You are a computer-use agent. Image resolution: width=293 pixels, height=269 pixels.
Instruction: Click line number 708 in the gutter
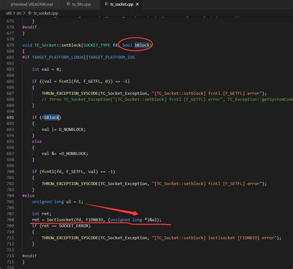tap(11, 220)
